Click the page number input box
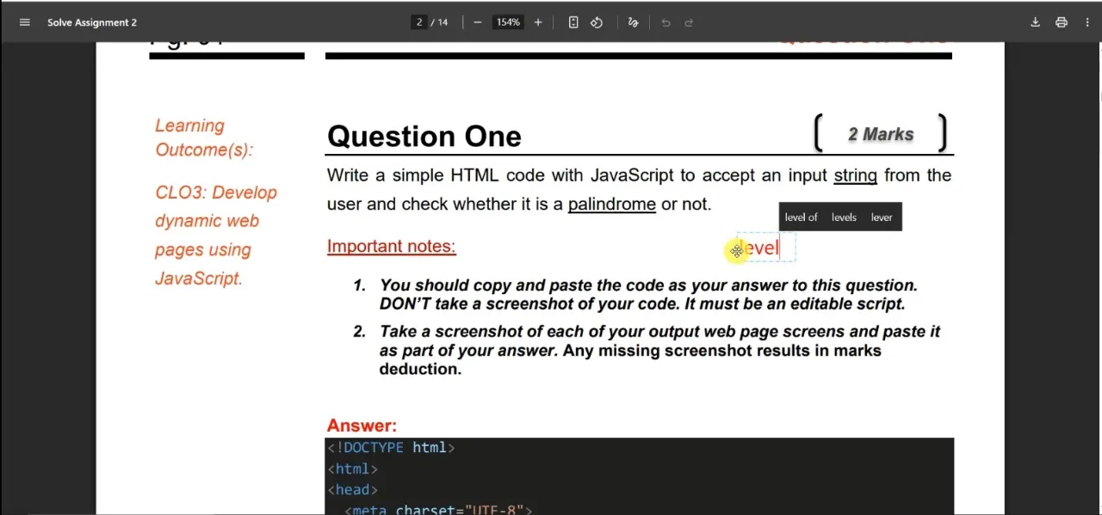Viewport: 1102px width, 515px height. 419,21
